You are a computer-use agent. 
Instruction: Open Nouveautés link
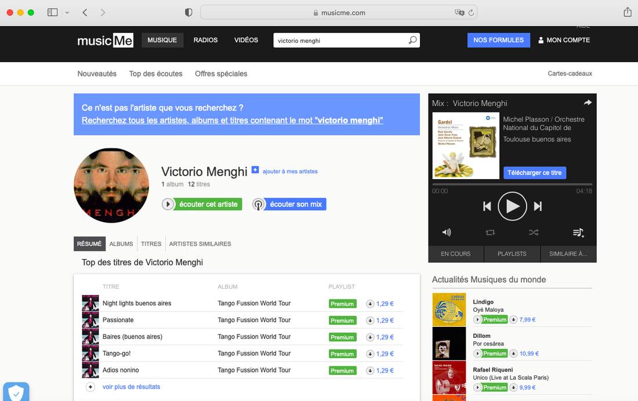97,74
